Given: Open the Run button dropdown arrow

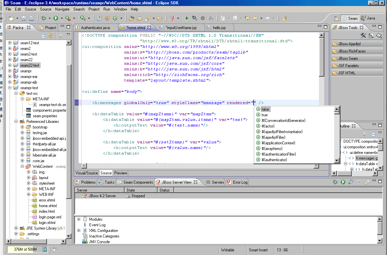Looking at the screenshot, I should point(61,18).
